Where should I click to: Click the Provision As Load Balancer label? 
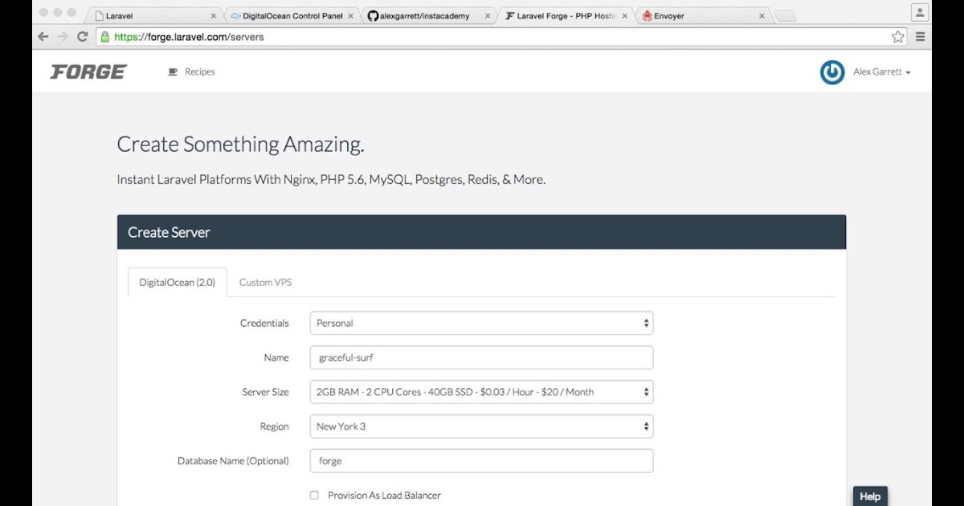384,496
